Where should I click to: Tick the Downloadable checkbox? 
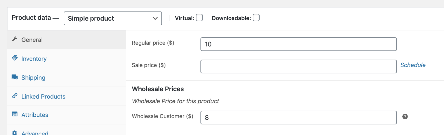pyautogui.click(x=256, y=18)
